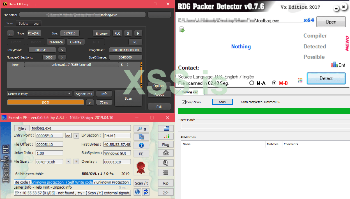Screen dimensions: 350x199
Task: Click the globe icon in Exeinfo PE
Action: tap(137, 192)
